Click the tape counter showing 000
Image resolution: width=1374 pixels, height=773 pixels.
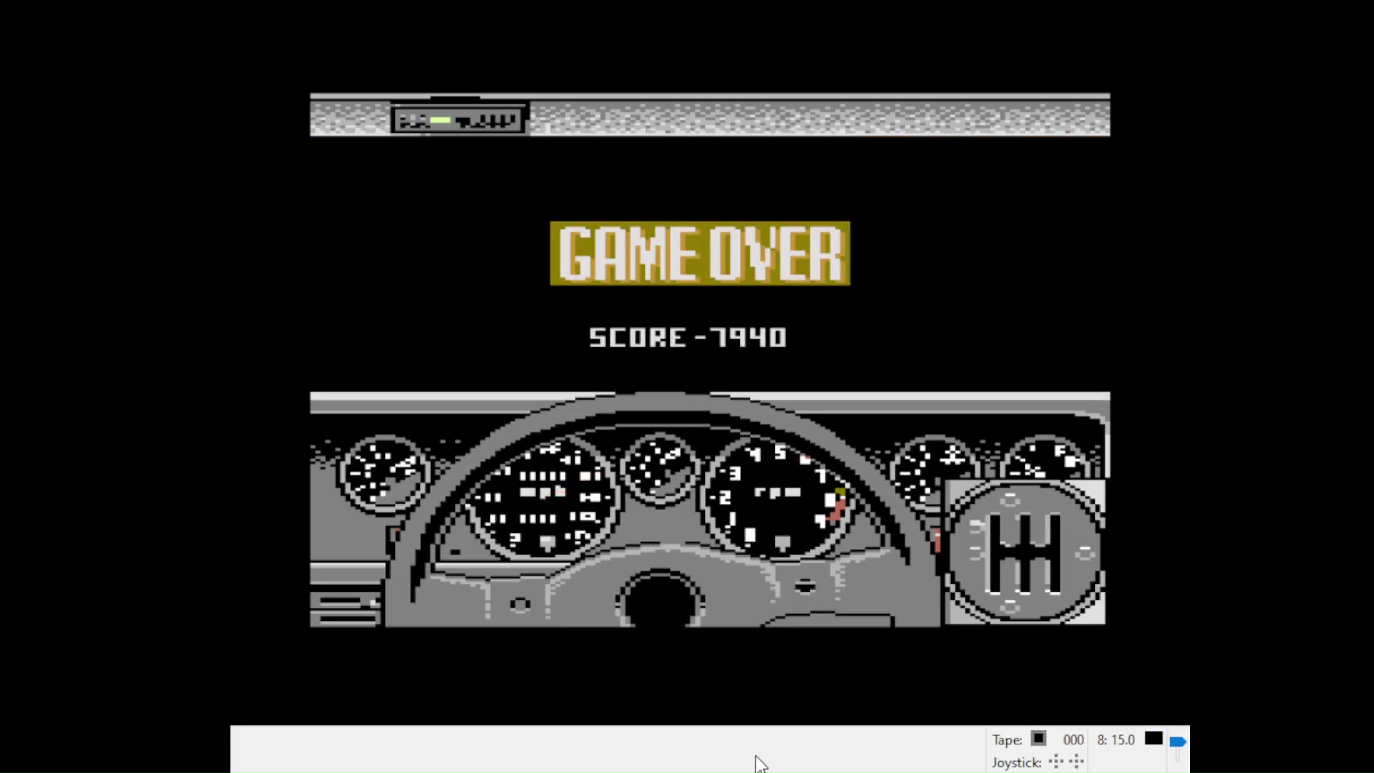click(1073, 739)
